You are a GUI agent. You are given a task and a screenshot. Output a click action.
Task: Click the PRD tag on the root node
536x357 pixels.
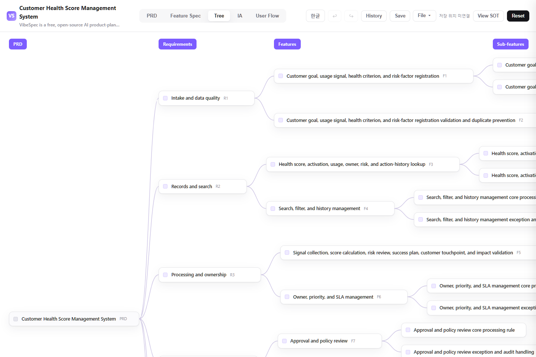pyautogui.click(x=123, y=319)
